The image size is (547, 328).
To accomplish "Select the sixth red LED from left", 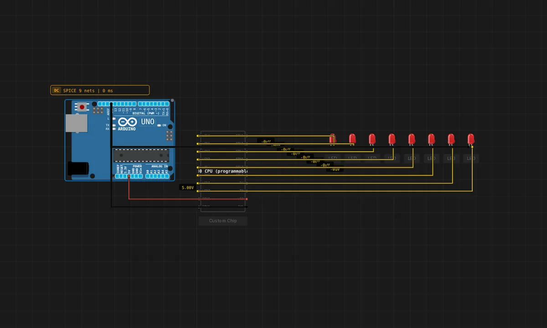I will (431, 139).
